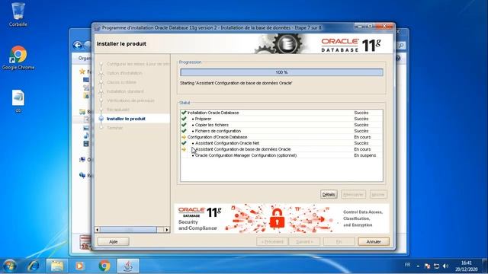488x274 pixels.
Task: Click the 'En suspens' status cell
Action: pos(364,155)
